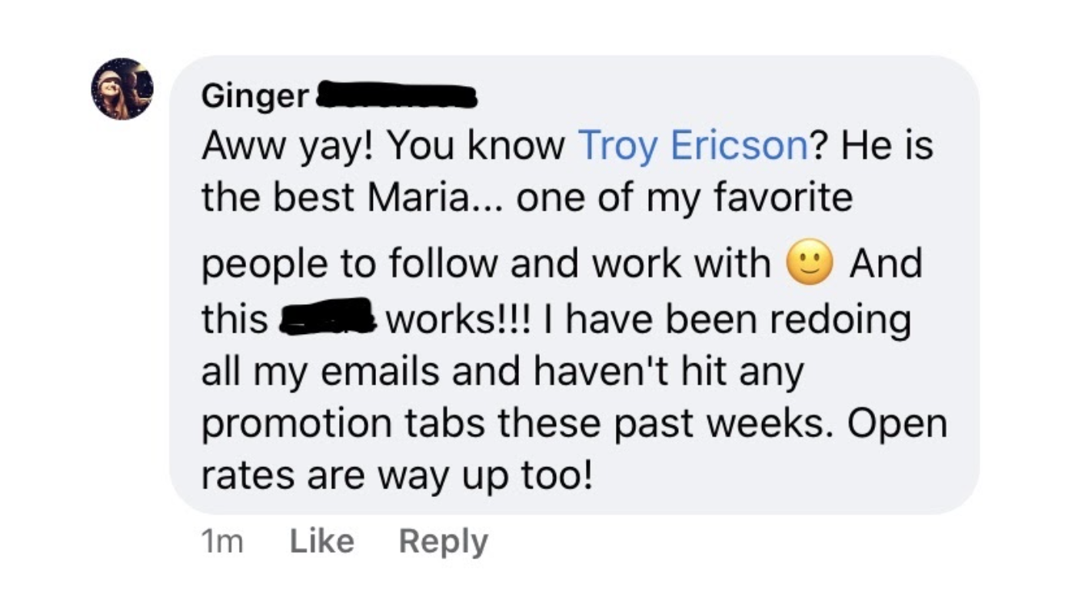Click the word "redoing" in the comment
Viewport: 1078px width, 596px height.
coord(840,319)
